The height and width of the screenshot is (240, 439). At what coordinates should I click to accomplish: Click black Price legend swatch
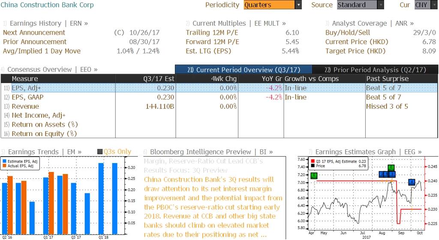point(313,166)
